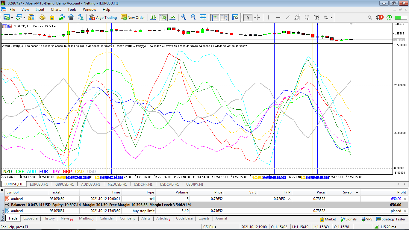Open the new chart dropdown arrow

coord(12,17)
